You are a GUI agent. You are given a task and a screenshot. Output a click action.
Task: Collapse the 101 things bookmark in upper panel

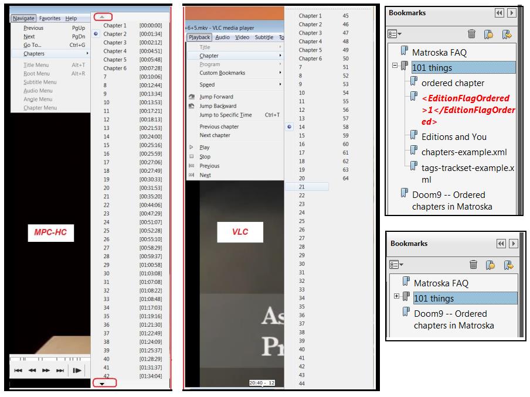pyautogui.click(x=395, y=66)
